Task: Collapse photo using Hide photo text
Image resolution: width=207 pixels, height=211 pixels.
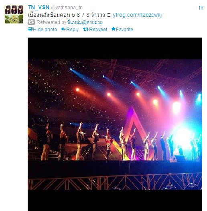Action: point(45,30)
